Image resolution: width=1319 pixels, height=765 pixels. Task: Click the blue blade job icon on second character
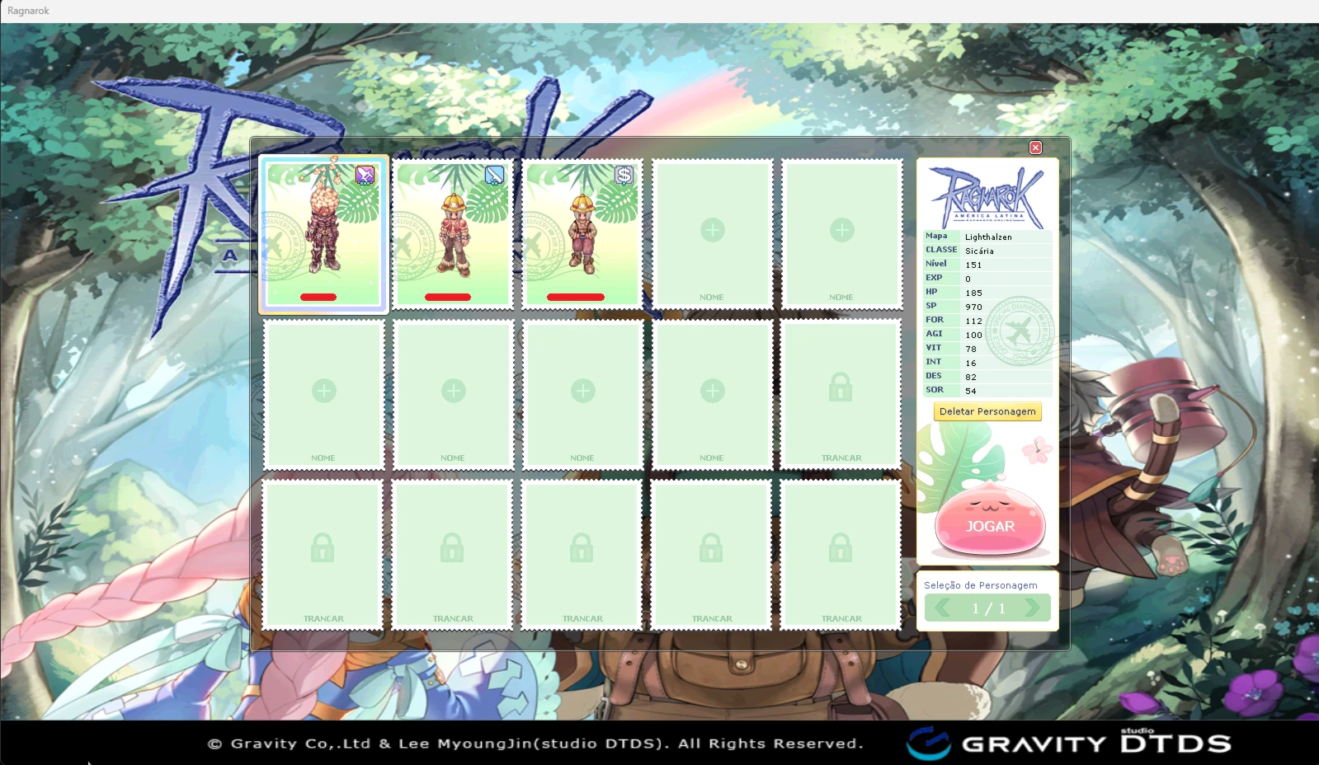(x=494, y=175)
